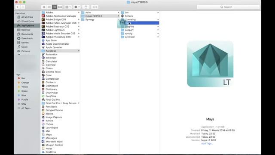Select the Calculator app icon
Screen dimensions: 275x155
pos(43,61)
